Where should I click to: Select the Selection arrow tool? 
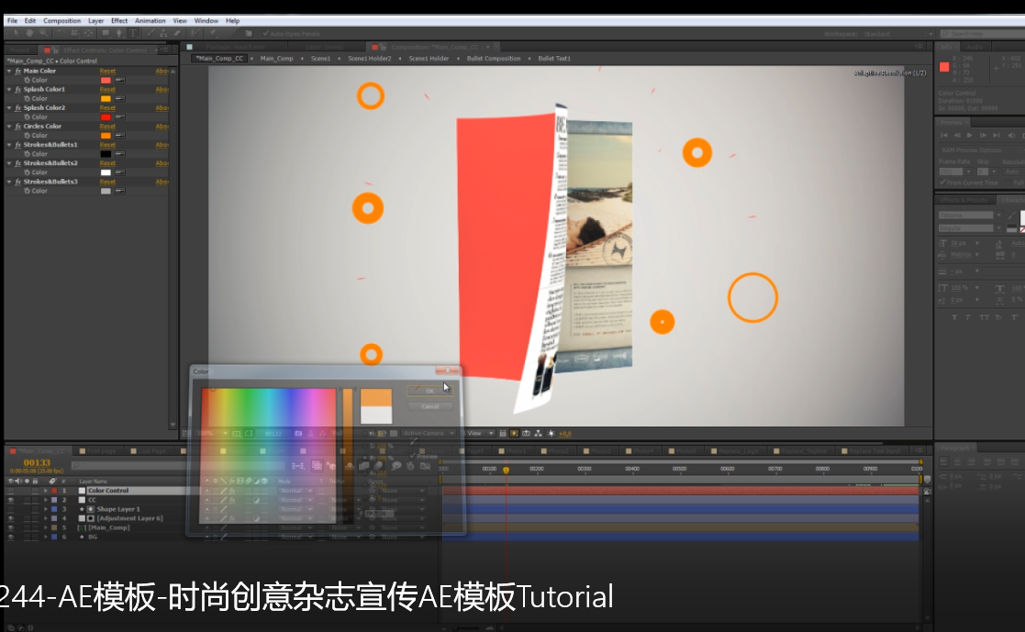click(x=16, y=33)
